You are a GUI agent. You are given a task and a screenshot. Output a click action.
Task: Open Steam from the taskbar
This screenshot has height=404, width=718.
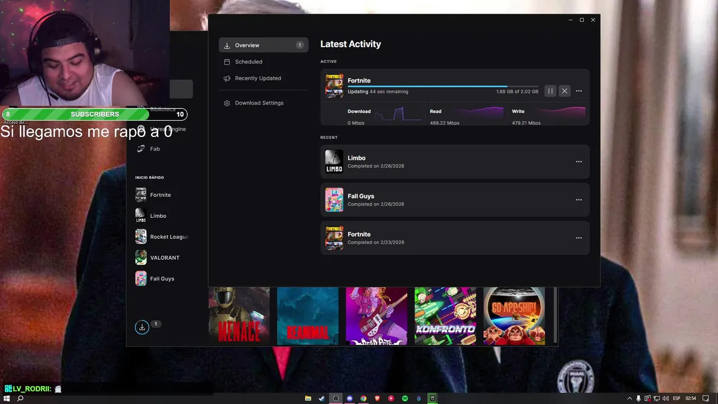322,398
